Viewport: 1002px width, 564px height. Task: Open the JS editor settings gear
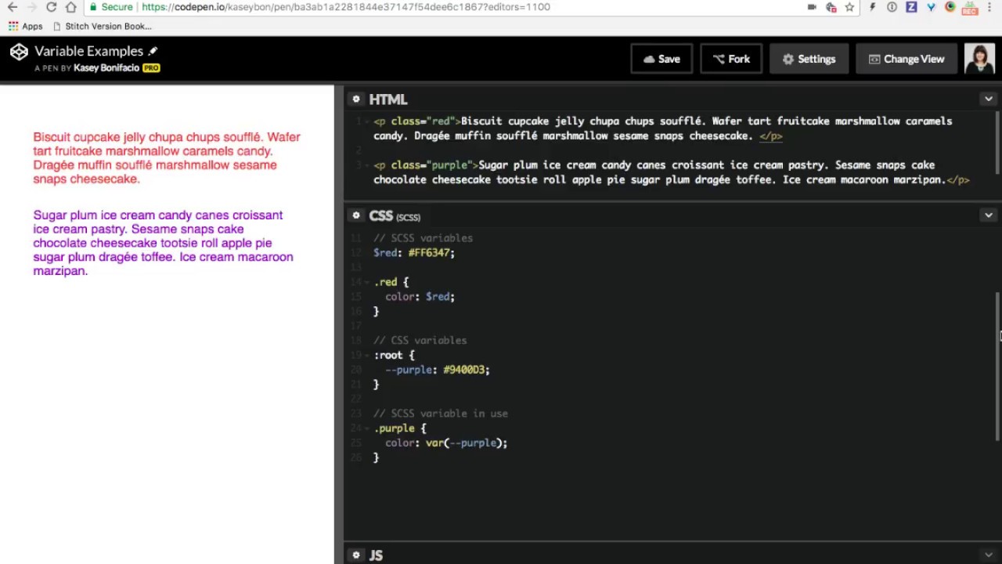coord(356,555)
